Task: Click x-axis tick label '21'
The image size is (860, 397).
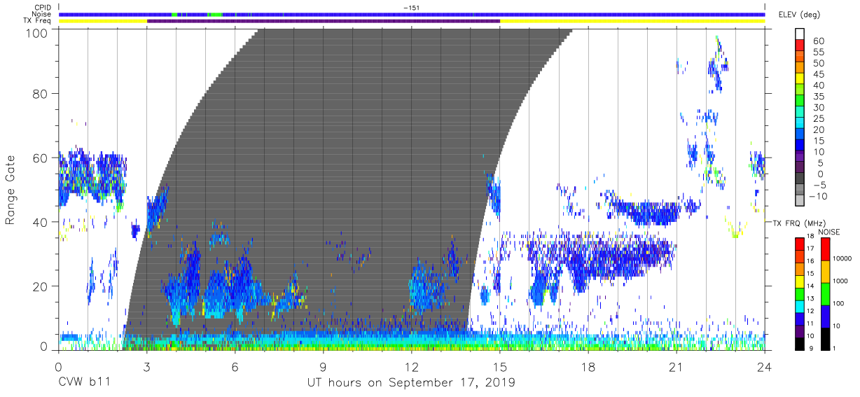Action: point(676,367)
